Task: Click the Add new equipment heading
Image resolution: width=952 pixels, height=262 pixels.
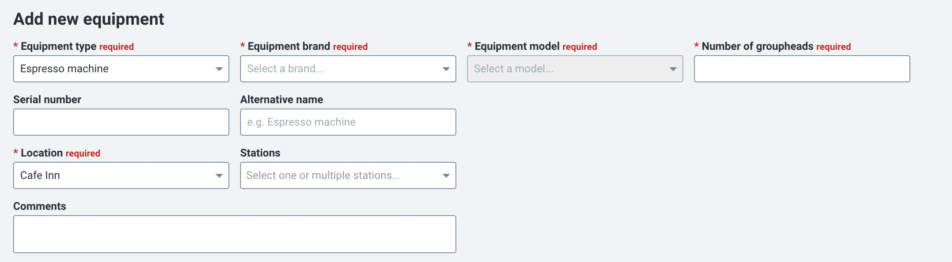Action: (x=89, y=19)
